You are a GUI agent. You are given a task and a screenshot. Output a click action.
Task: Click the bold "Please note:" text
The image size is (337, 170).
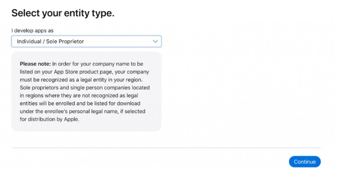point(35,64)
